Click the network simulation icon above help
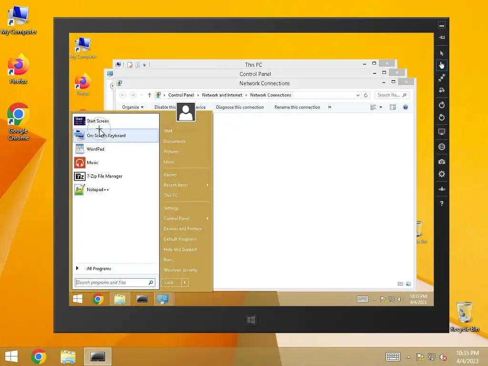Viewport: 488px width, 366px height. click(x=442, y=189)
